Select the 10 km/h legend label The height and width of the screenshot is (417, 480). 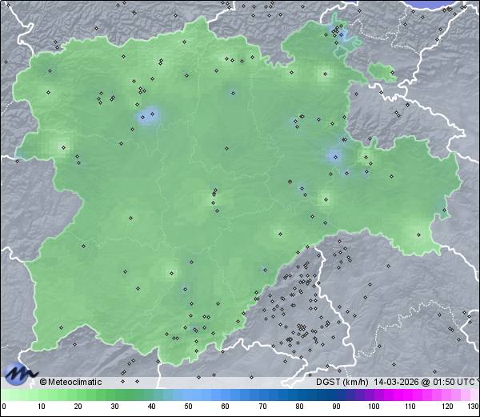coord(41,407)
